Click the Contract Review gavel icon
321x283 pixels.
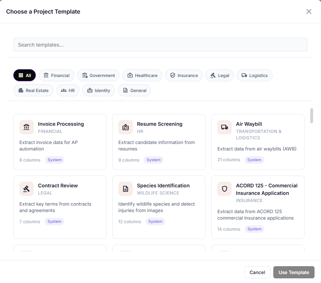coord(27,189)
